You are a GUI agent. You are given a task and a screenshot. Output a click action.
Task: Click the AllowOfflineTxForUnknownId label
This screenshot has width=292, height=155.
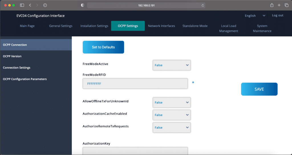pos(106,101)
